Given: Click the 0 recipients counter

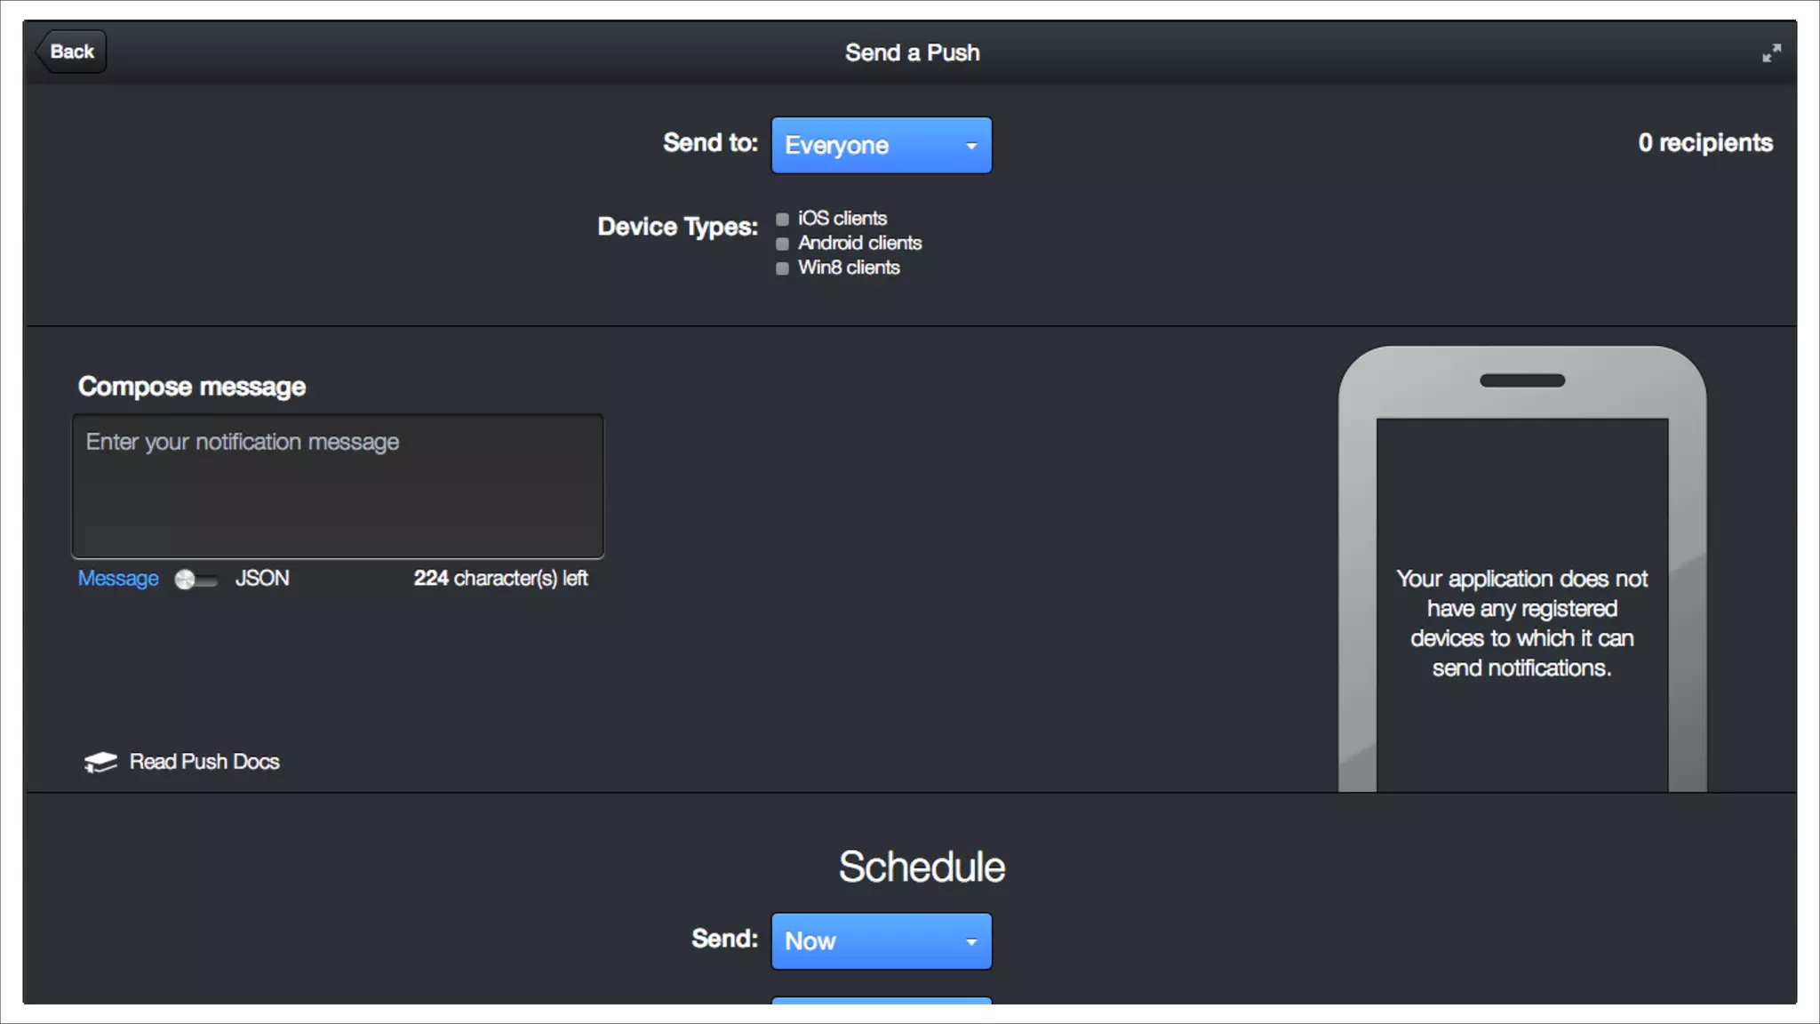Looking at the screenshot, I should click(1704, 143).
